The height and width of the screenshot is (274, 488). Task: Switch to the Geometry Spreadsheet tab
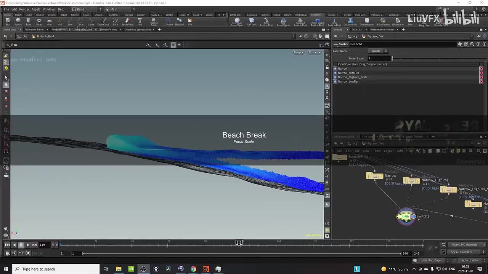138,29
